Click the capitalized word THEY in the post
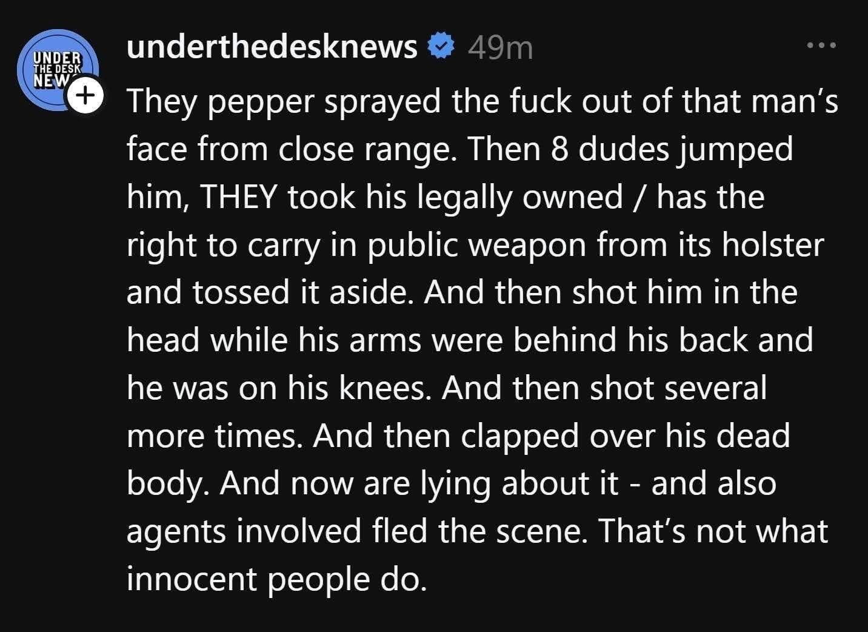Viewport: 868px width, 632px height. [242, 196]
